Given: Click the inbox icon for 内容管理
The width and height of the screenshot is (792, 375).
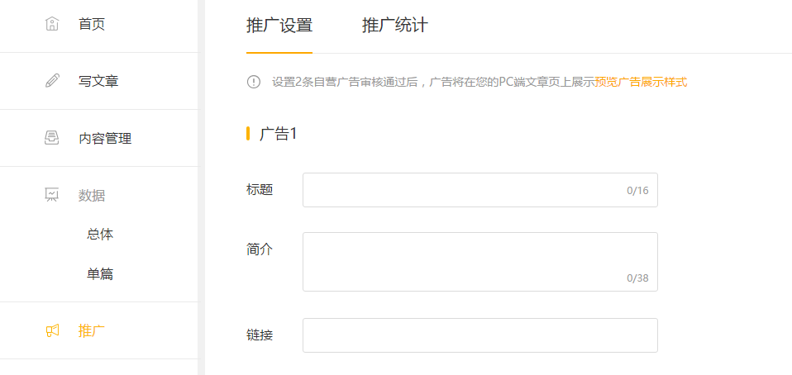Looking at the screenshot, I should click(52, 138).
